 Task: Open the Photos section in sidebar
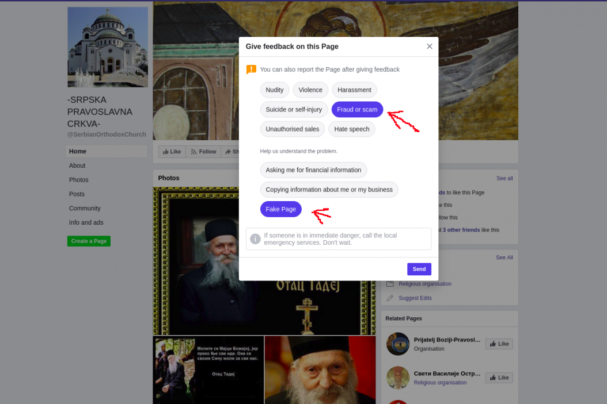coord(78,180)
